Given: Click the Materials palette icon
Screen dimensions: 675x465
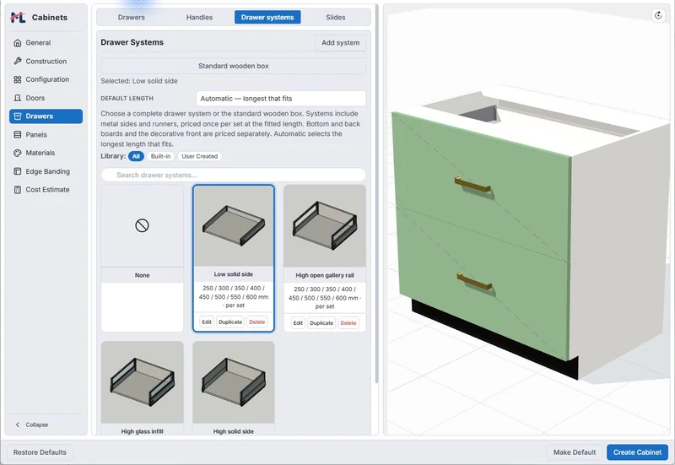Looking at the screenshot, I should pyautogui.click(x=17, y=153).
